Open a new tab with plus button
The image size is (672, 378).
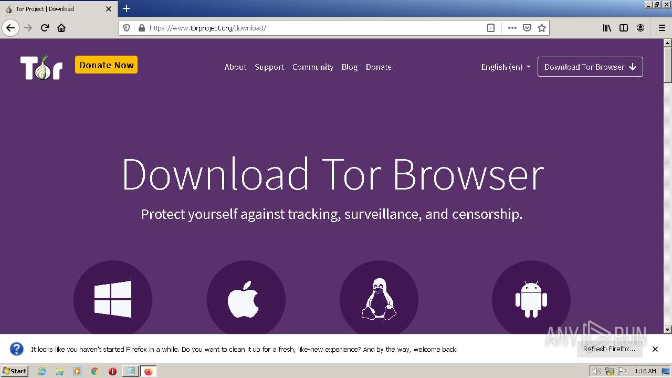click(127, 8)
